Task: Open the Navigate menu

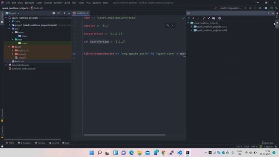Action: 30,3
